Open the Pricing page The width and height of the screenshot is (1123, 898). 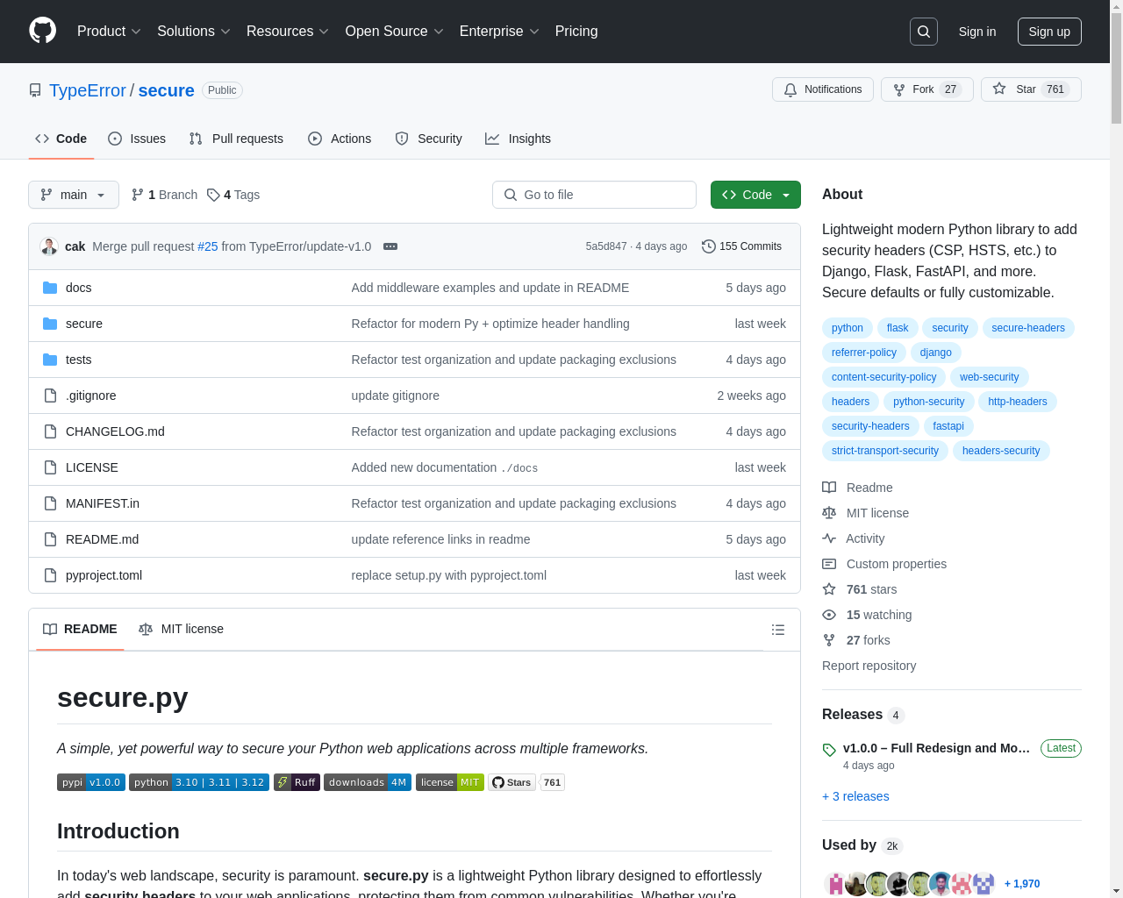coord(576,32)
